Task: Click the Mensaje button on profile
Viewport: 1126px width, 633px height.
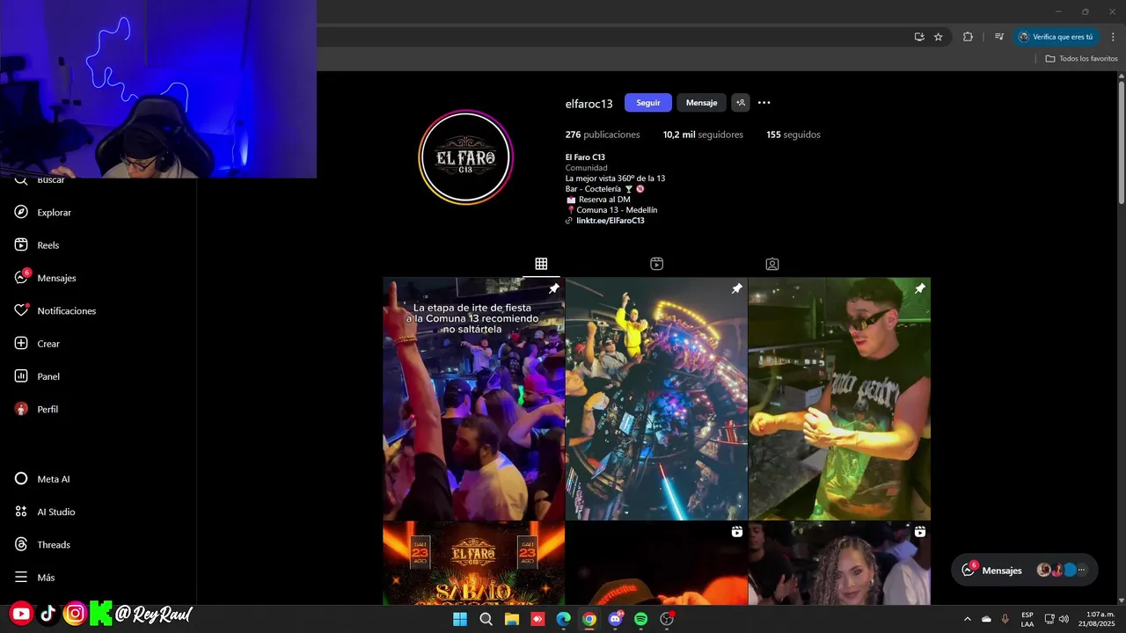Action: coord(701,103)
